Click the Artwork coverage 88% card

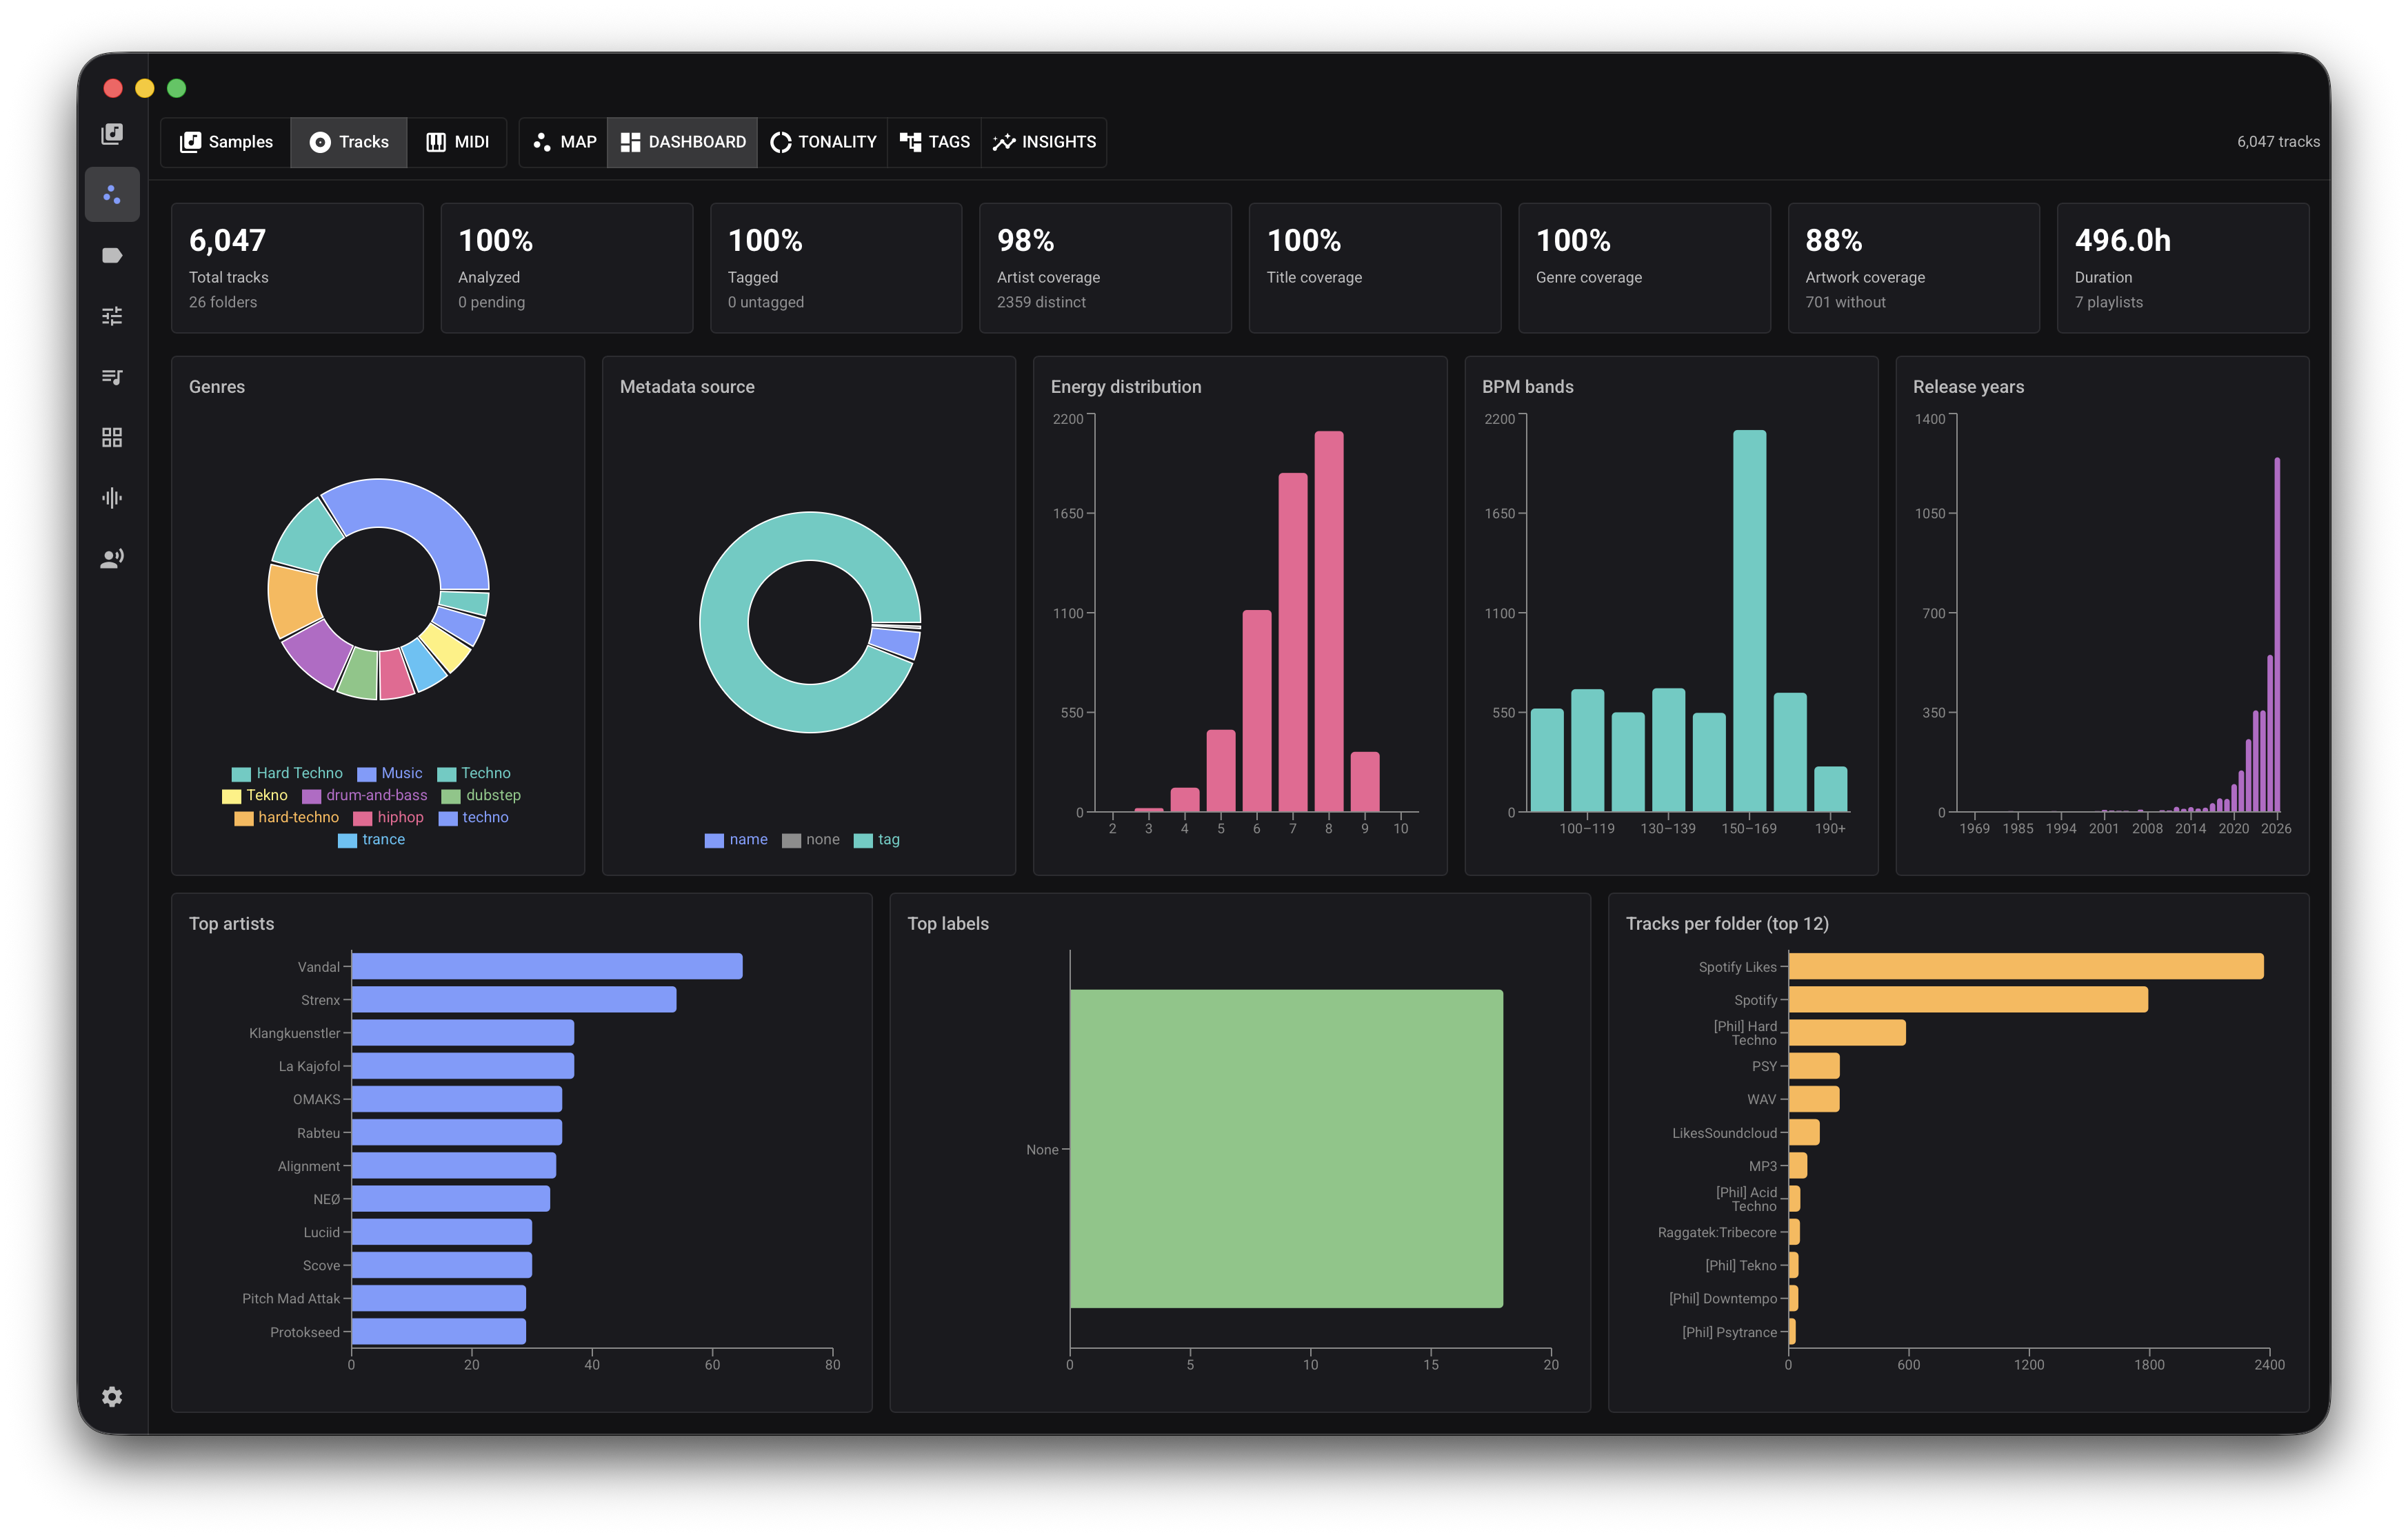tap(1913, 268)
